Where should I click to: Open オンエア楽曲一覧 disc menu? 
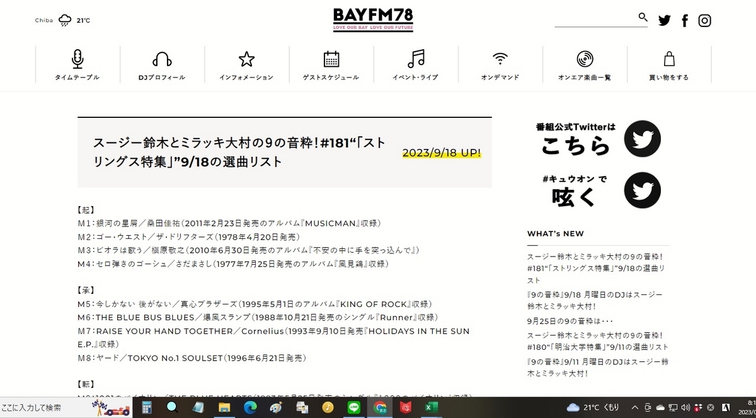(585, 65)
